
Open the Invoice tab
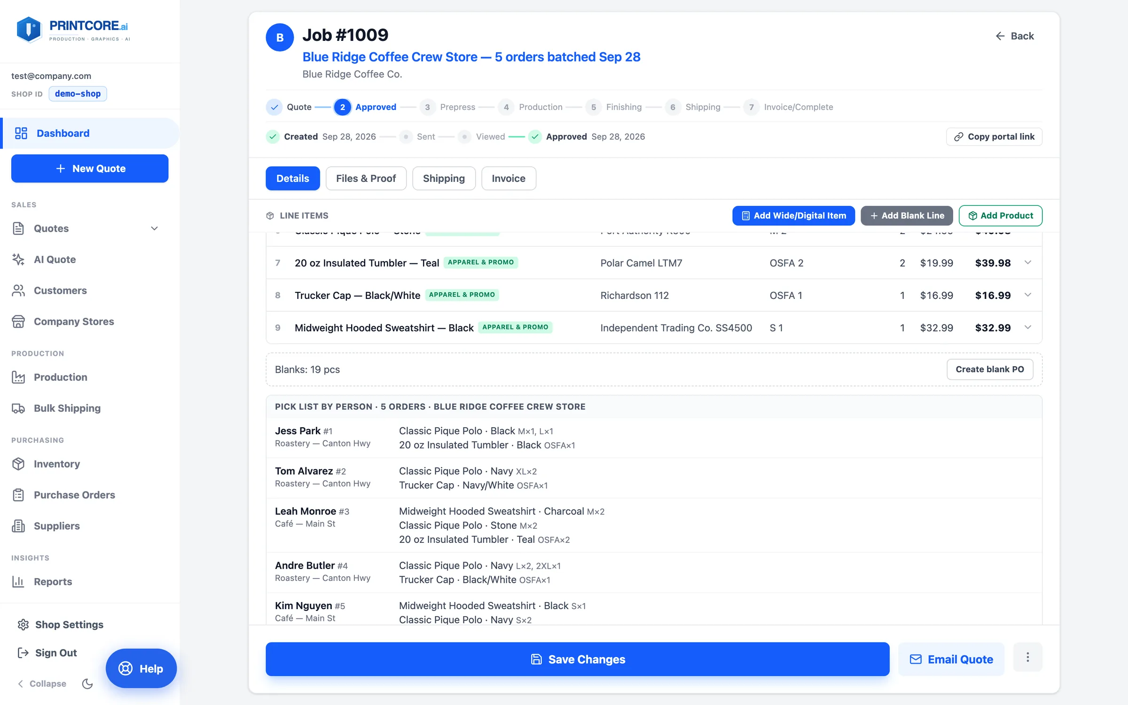point(509,178)
